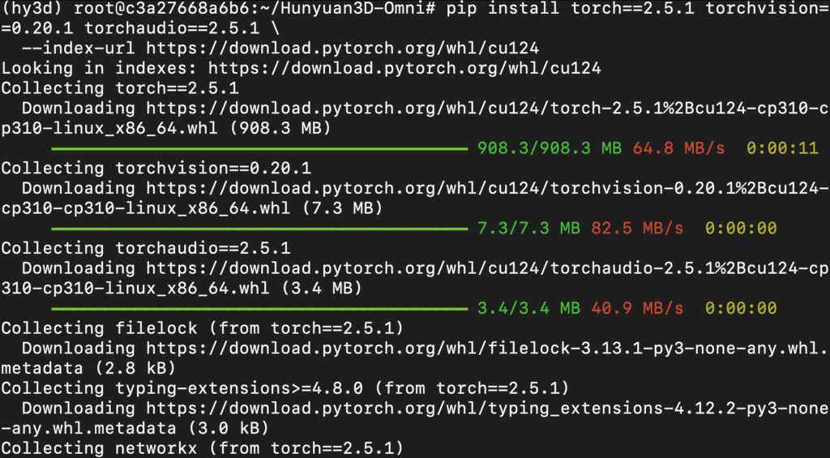Click the 'Collecting filelock' line
830x458 pixels.
tap(203, 328)
